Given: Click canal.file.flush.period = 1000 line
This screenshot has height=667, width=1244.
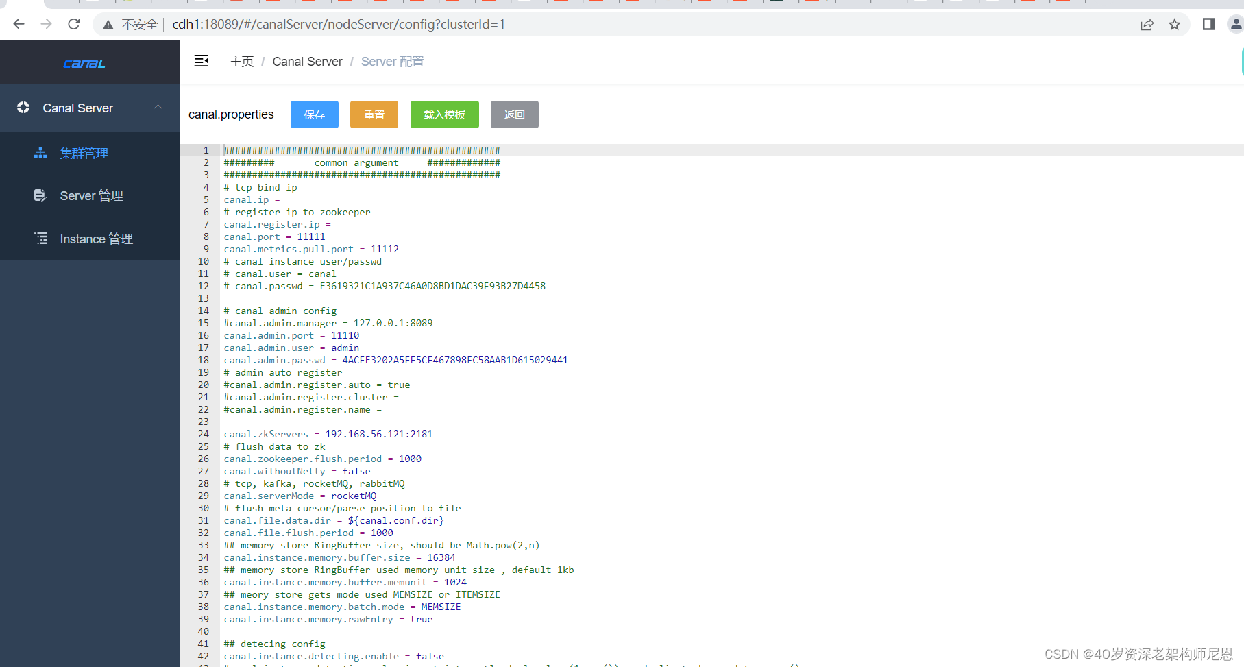Looking at the screenshot, I should pos(308,533).
